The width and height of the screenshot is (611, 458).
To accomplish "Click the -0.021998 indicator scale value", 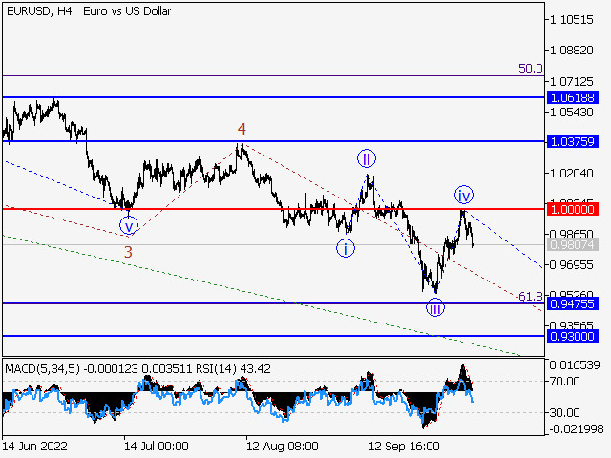I will coord(577,429).
